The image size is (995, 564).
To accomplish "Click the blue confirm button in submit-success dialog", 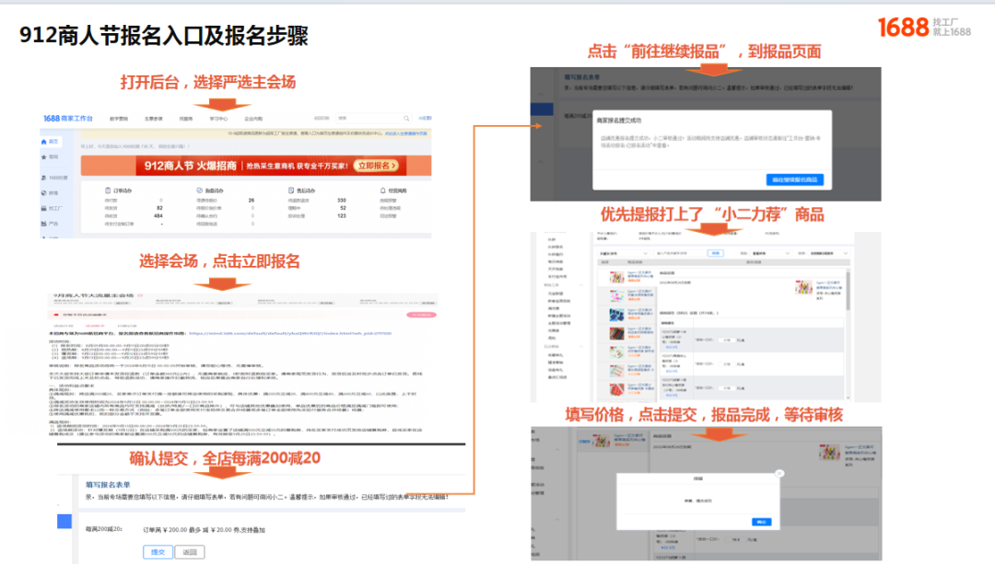I will point(762,522).
